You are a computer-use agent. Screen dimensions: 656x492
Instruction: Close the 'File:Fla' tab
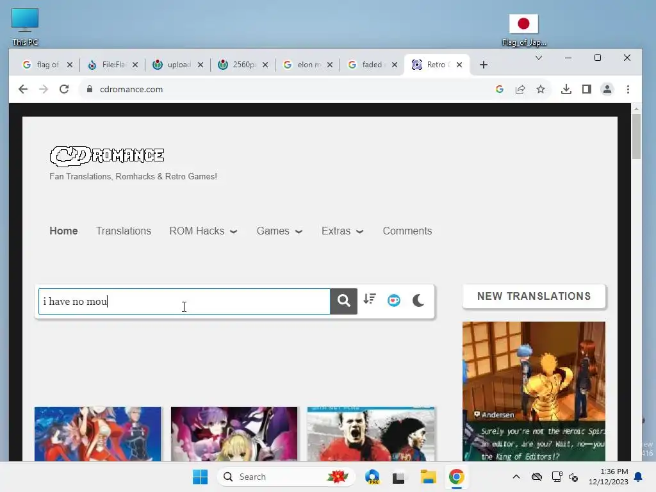point(135,65)
